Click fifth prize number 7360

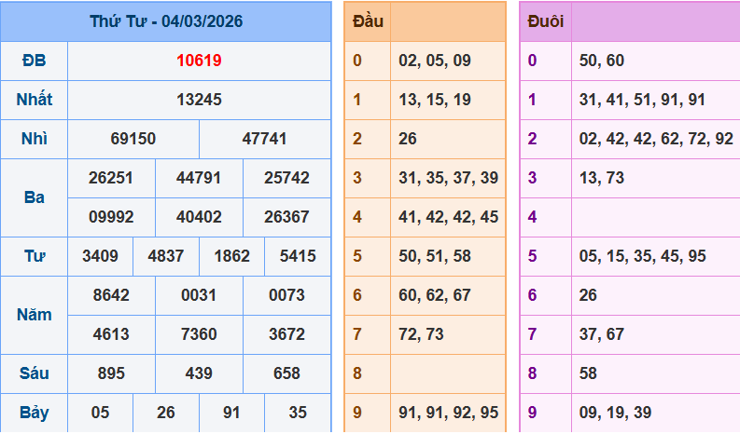(199, 334)
